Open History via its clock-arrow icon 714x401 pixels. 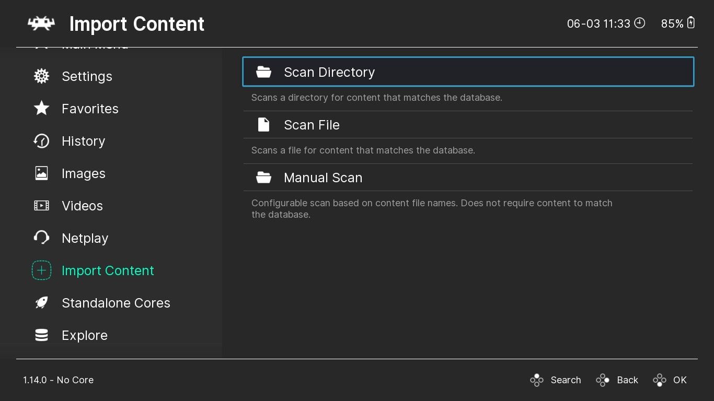41,141
